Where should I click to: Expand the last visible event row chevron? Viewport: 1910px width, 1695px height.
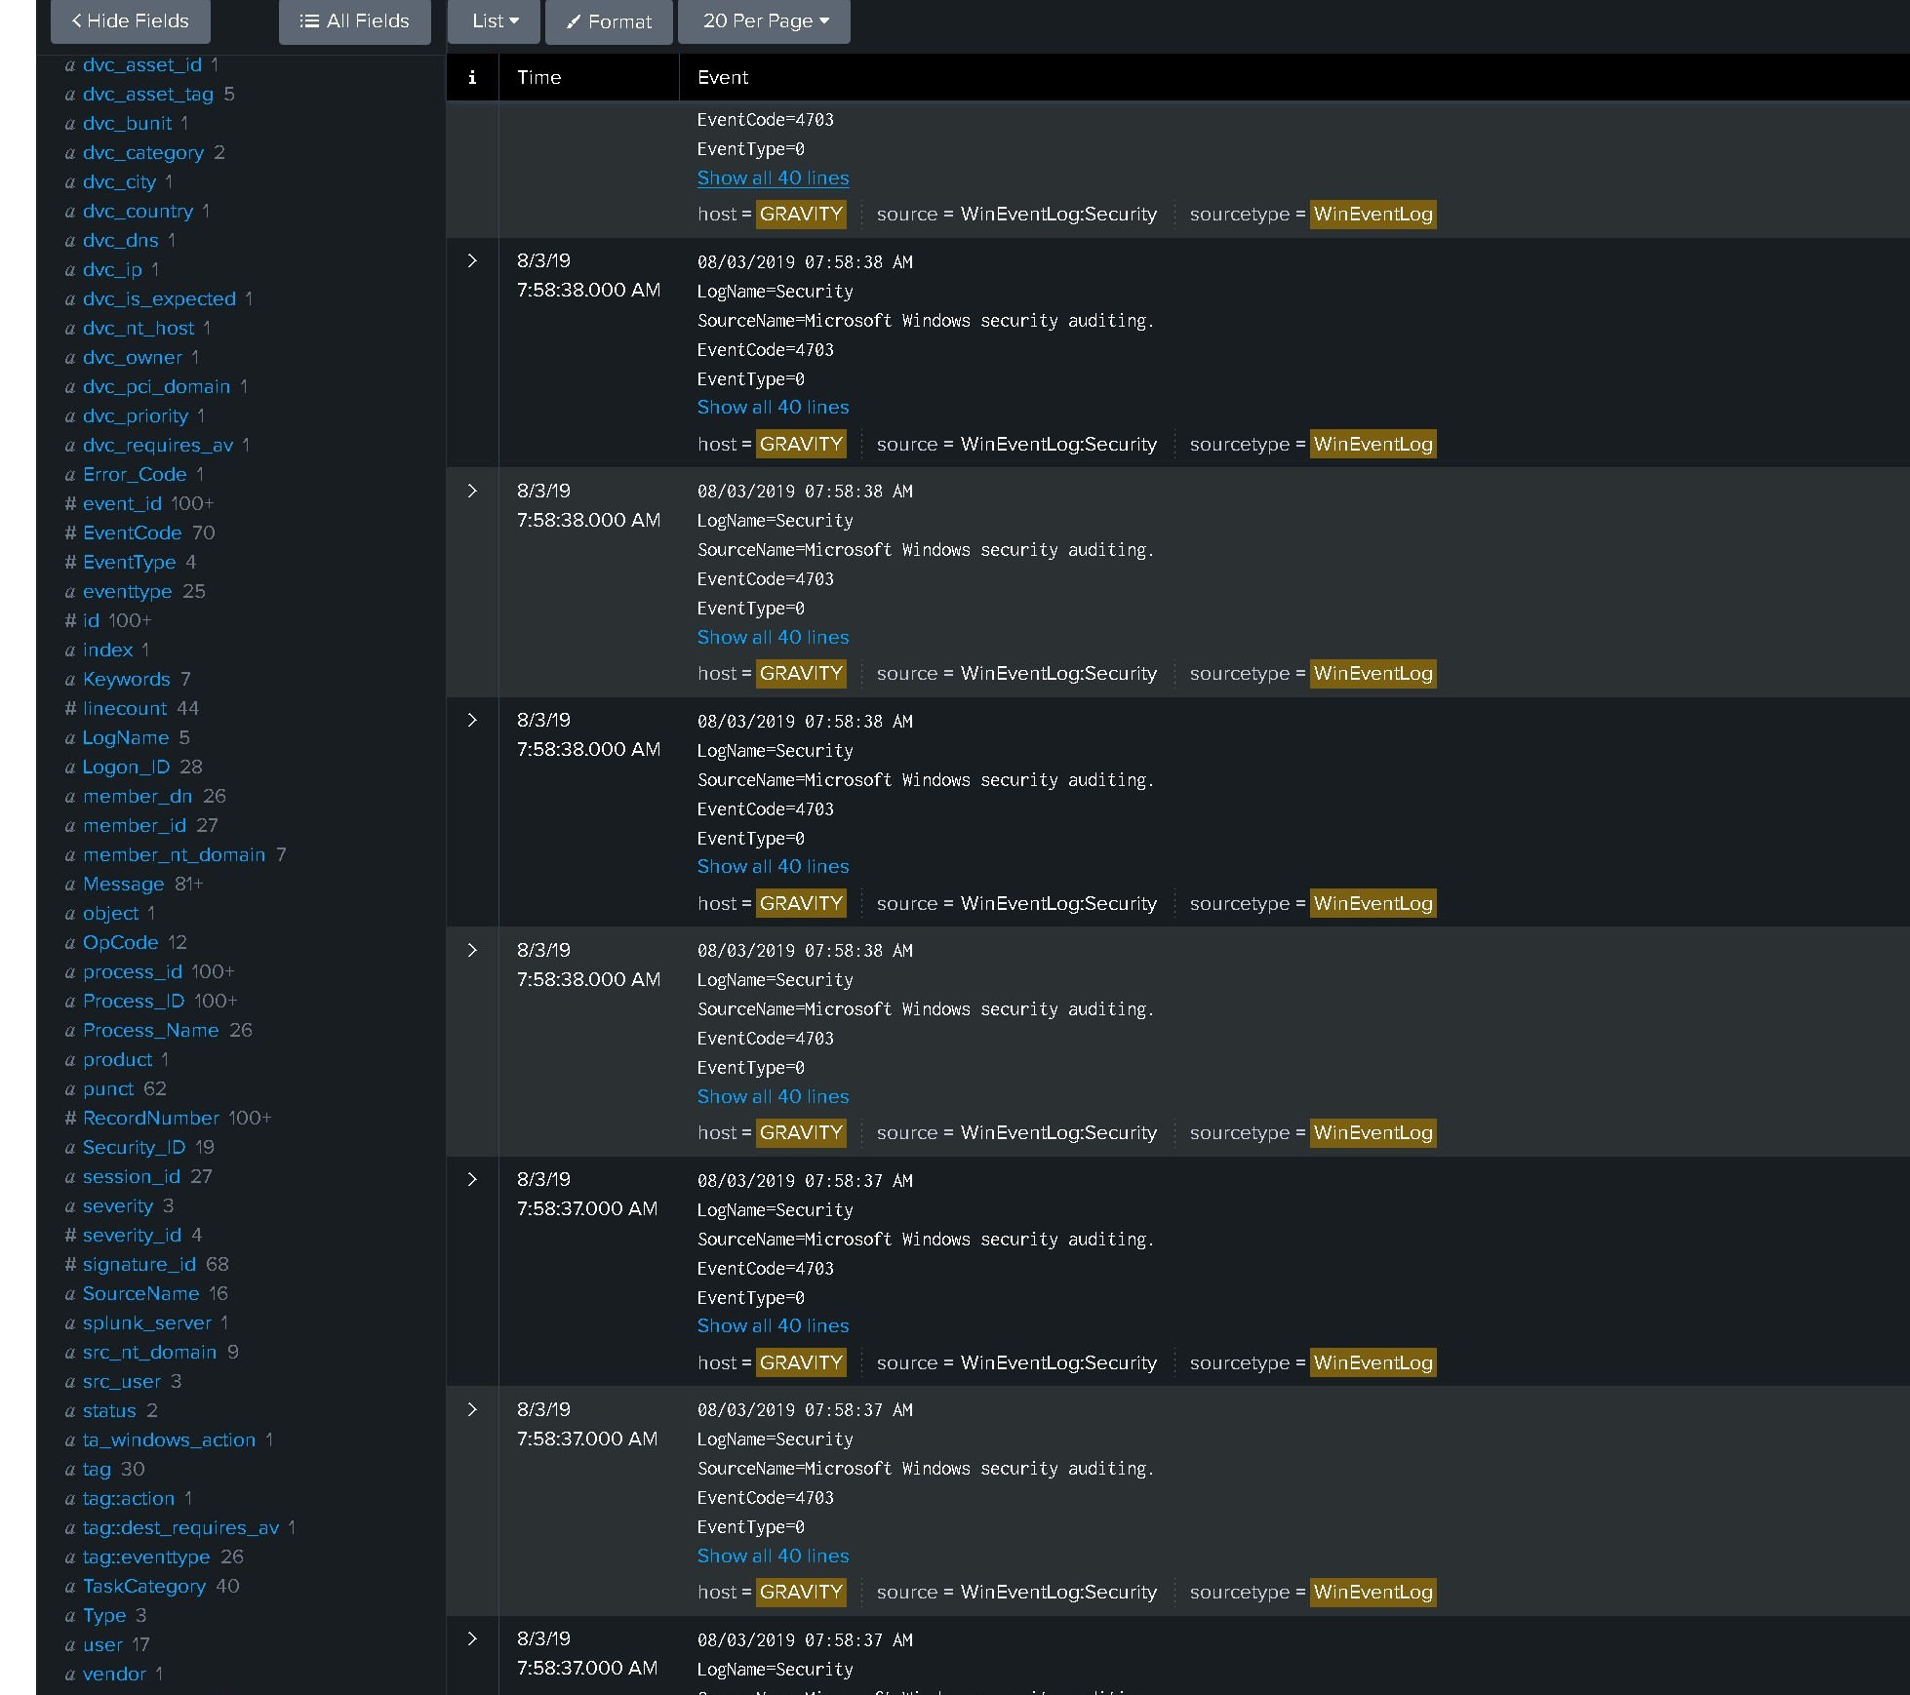472,1639
